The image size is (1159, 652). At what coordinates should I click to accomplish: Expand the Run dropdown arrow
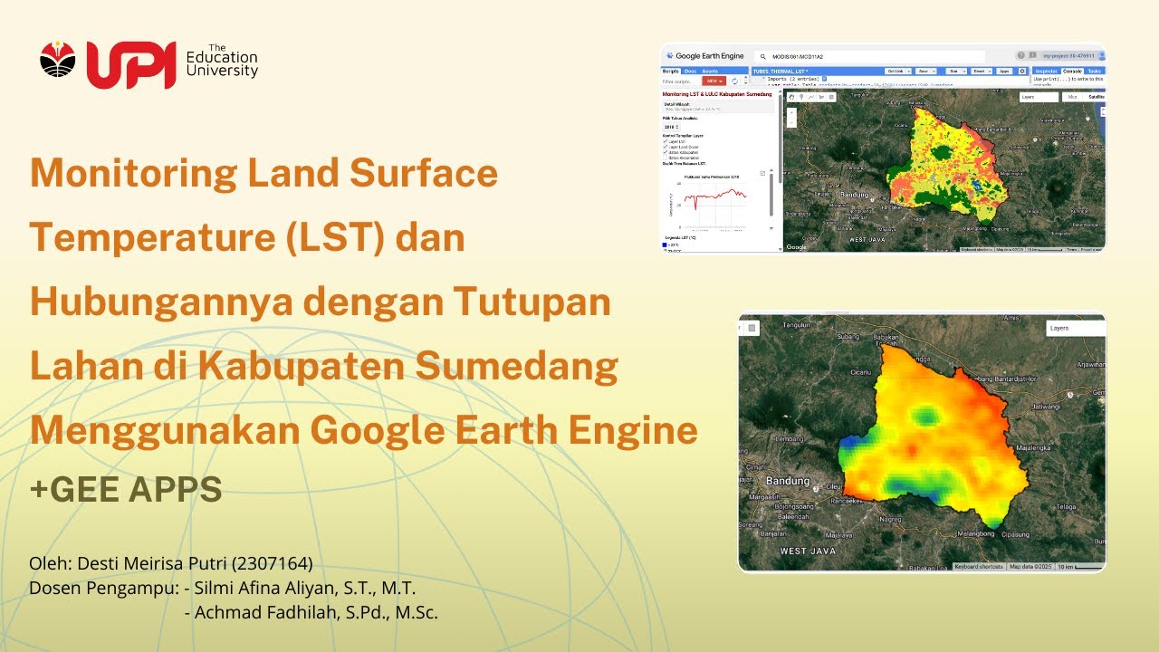click(x=964, y=72)
